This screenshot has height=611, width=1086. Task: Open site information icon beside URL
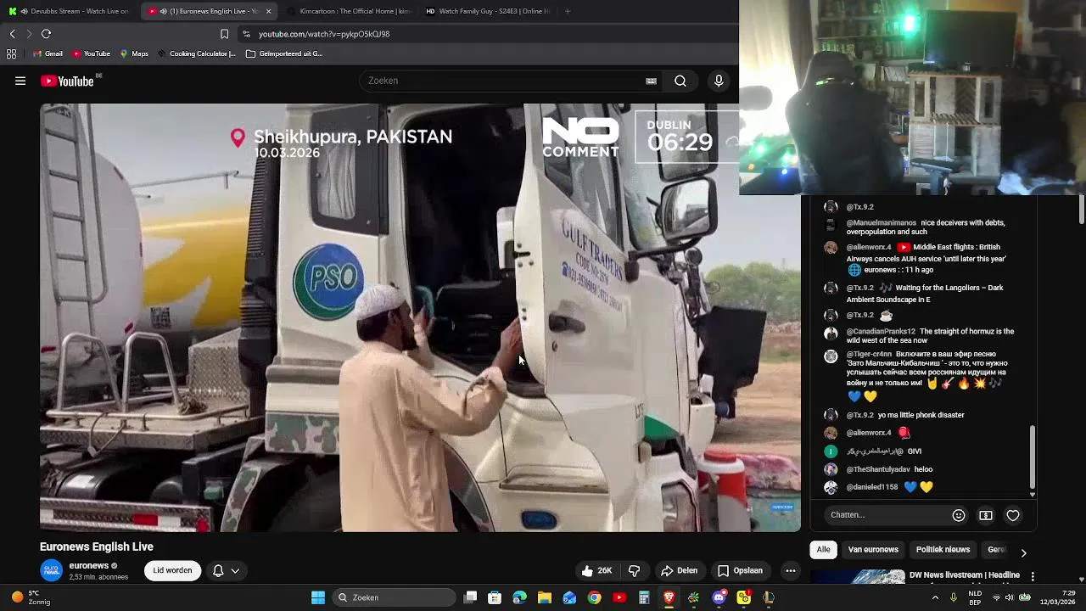[246, 34]
